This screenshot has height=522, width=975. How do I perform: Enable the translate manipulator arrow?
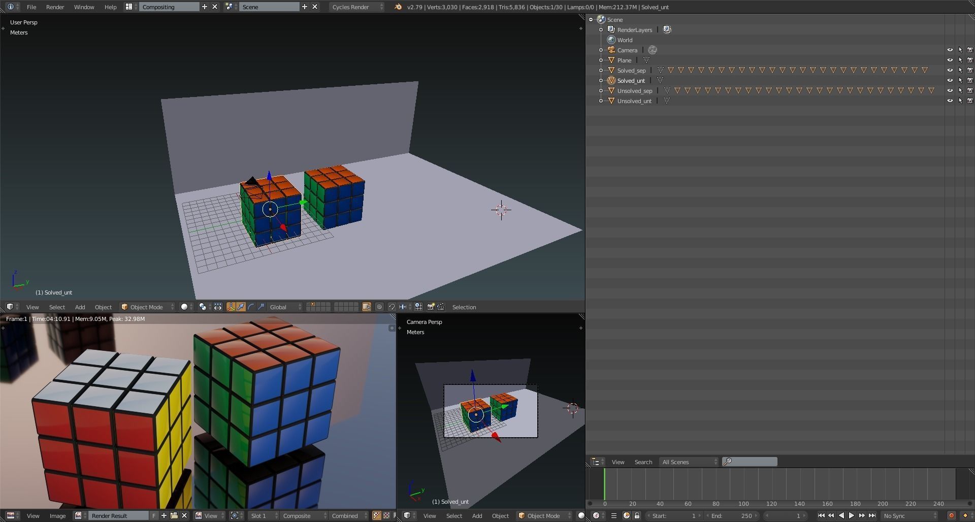click(x=241, y=307)
